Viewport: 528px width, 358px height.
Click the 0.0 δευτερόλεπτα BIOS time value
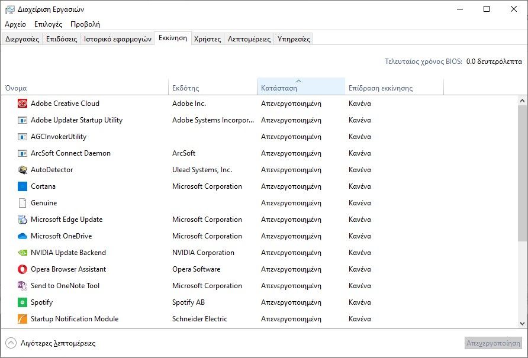(494, 62)
